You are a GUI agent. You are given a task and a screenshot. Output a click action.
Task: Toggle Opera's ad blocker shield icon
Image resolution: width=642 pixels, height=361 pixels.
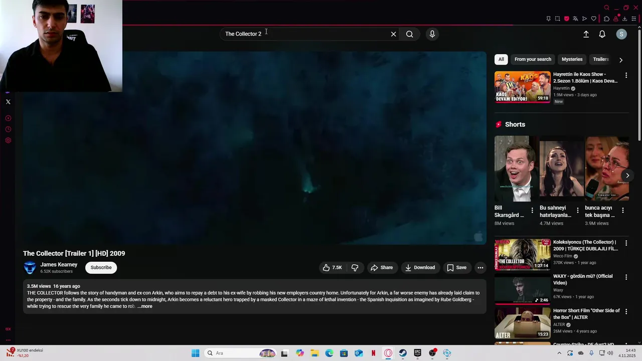[567, 19]
